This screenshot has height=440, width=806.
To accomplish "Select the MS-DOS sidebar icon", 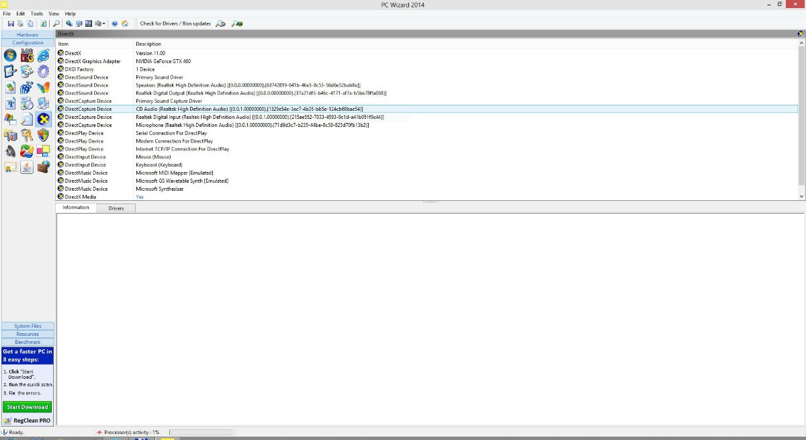I will (27, 55).
